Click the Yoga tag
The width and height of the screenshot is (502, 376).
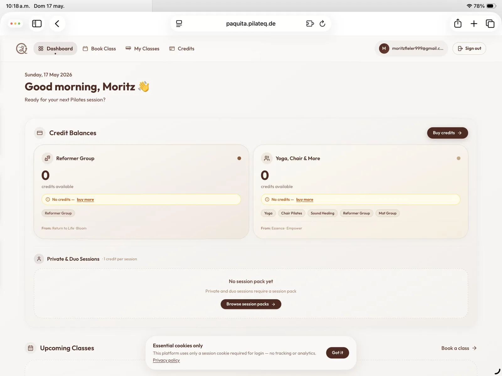(x=268, y=213)
